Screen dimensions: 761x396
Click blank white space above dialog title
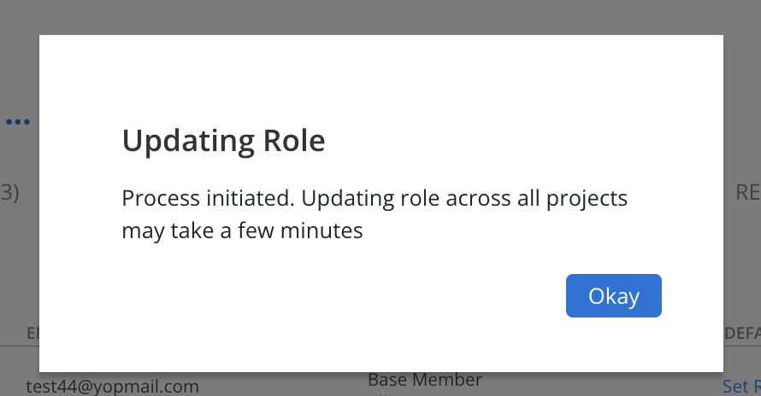tap(381, 78)
